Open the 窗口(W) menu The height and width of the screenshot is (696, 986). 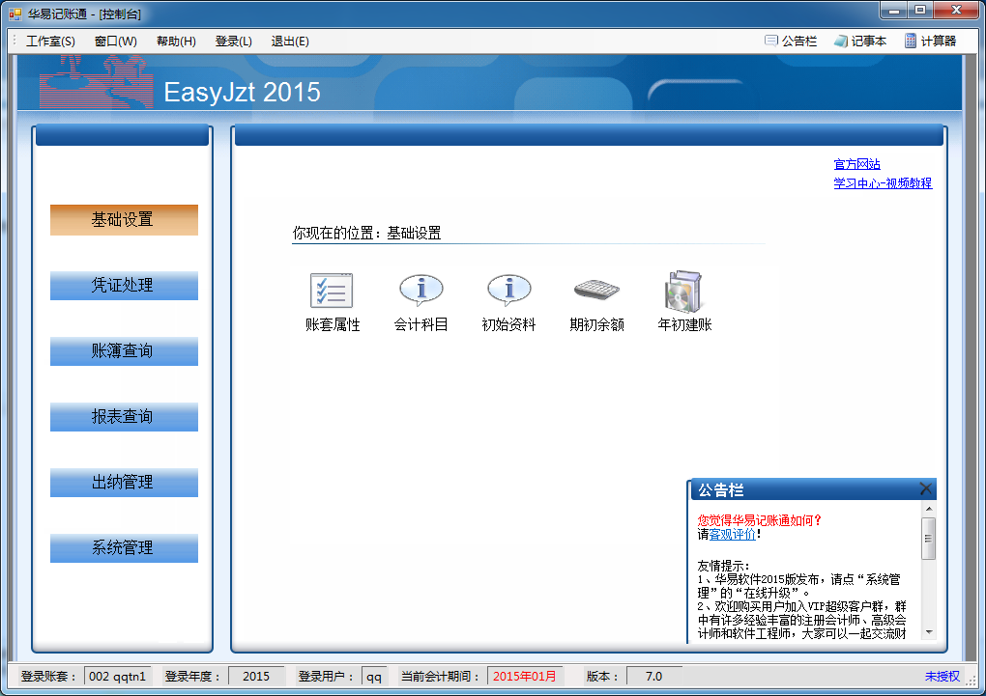pos(116,42)
